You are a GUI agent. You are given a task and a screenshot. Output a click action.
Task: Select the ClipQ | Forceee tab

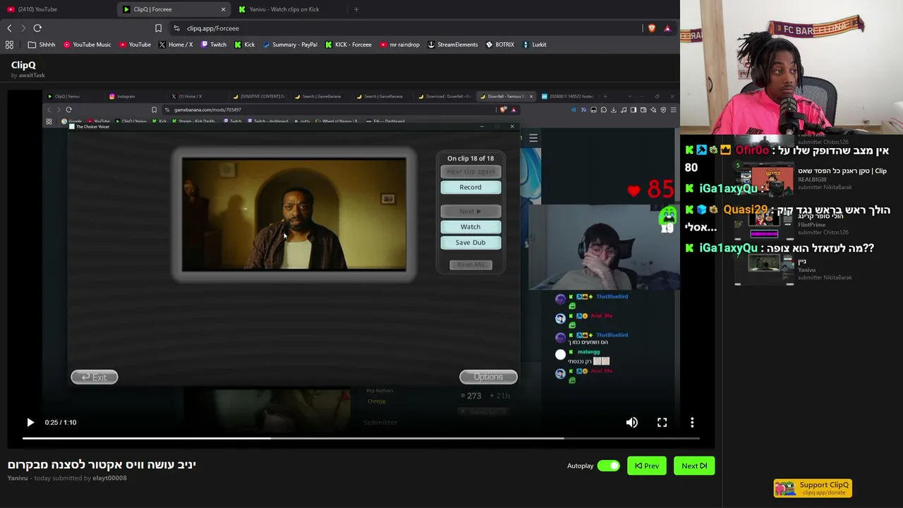click(175, 9)
